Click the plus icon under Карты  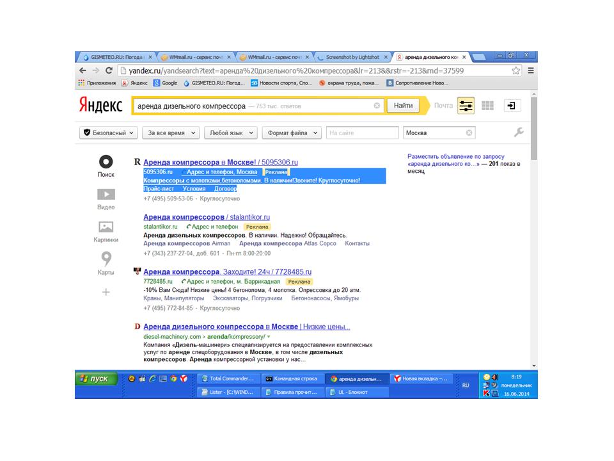(x=106, y=292)
